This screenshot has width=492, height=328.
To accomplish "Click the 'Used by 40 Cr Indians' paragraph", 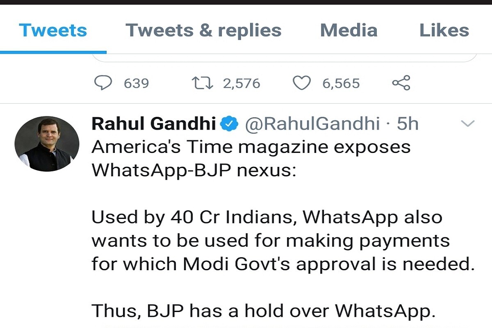I will click(283, 241).
